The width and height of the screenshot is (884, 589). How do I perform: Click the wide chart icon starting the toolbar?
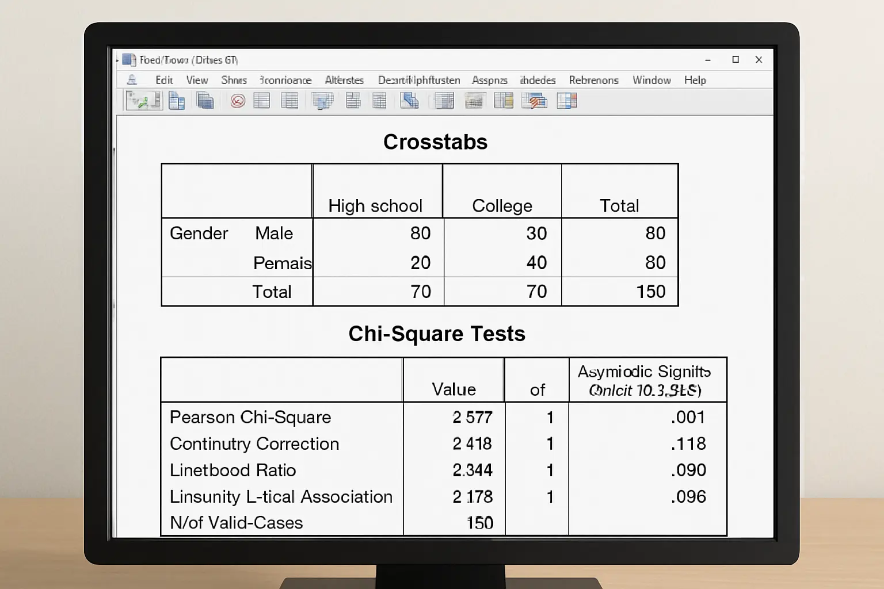click(x=144, y=101)
